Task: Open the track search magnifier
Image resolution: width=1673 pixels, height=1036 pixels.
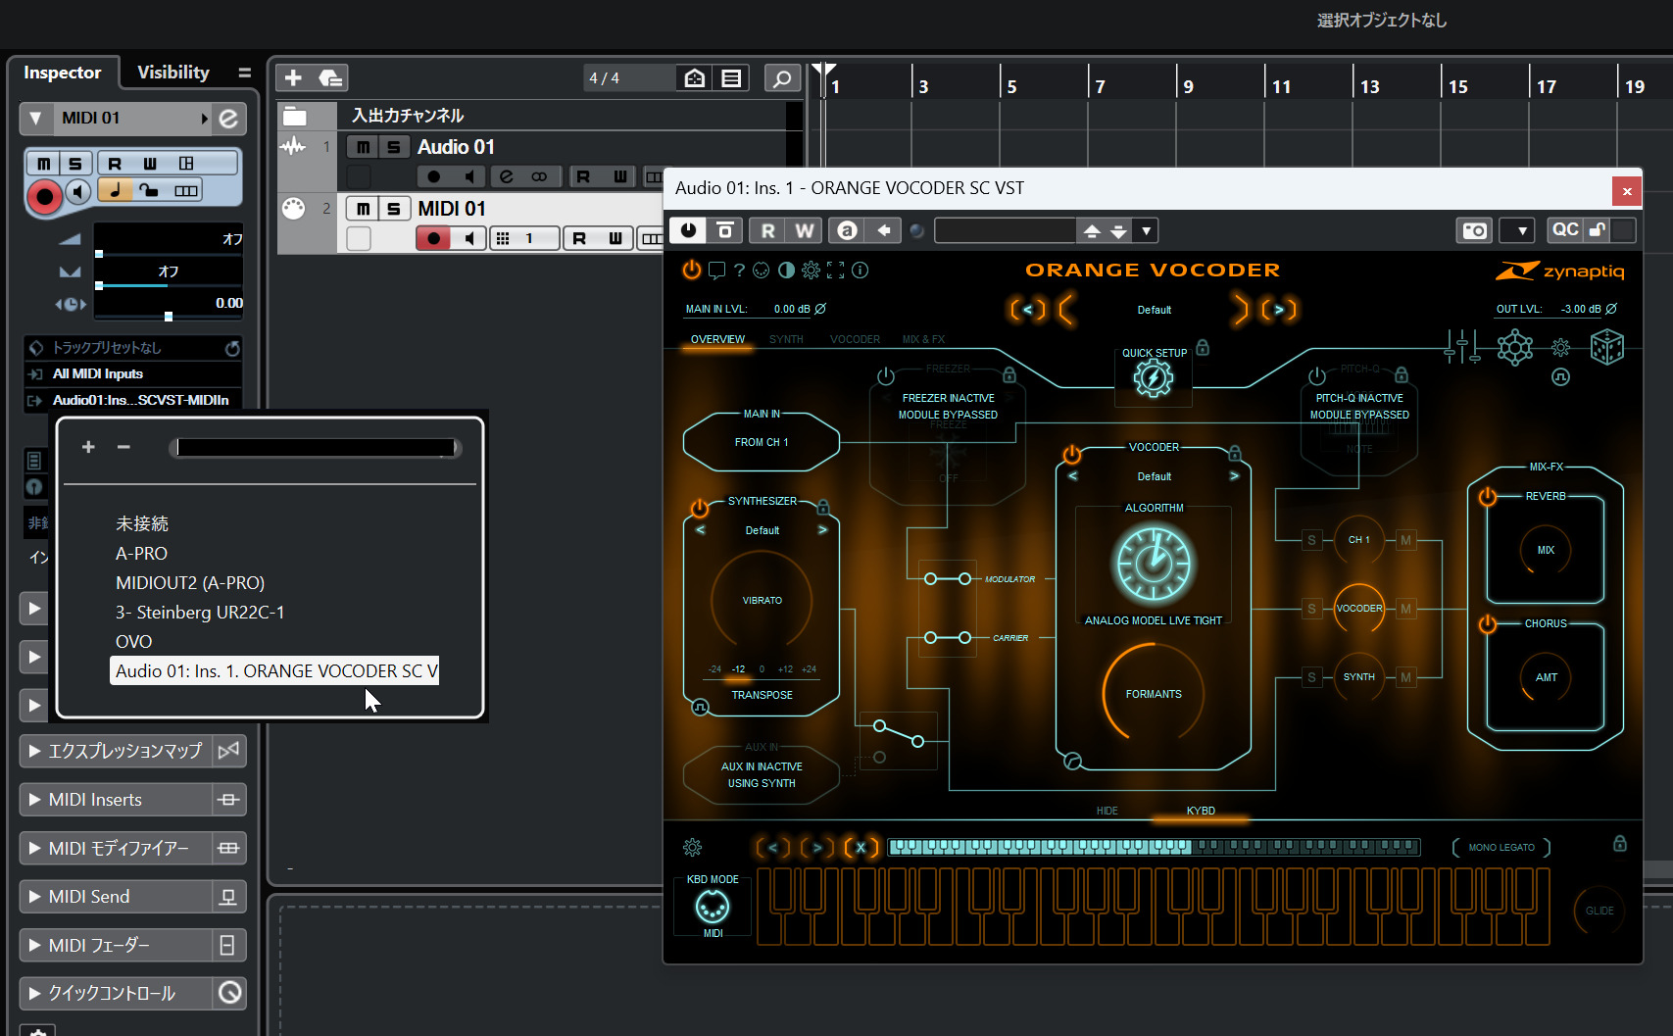Action: [782, 78]
